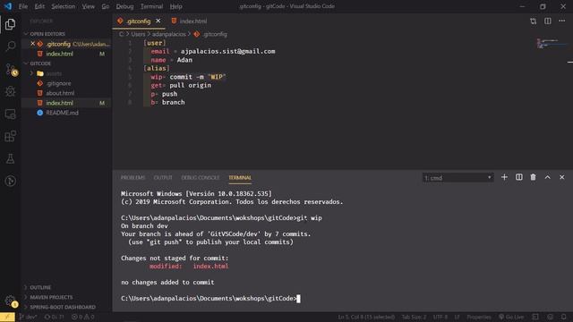Split the editor to the right
Screen dimensions: 573x322
(547, 21)
